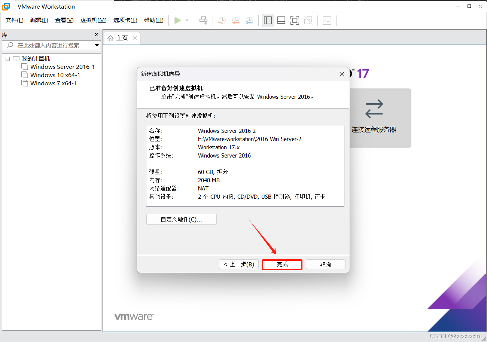Screen dimensions: 487x342
Task: Maximize the VMware Workstation window
Action: point(469,6)
